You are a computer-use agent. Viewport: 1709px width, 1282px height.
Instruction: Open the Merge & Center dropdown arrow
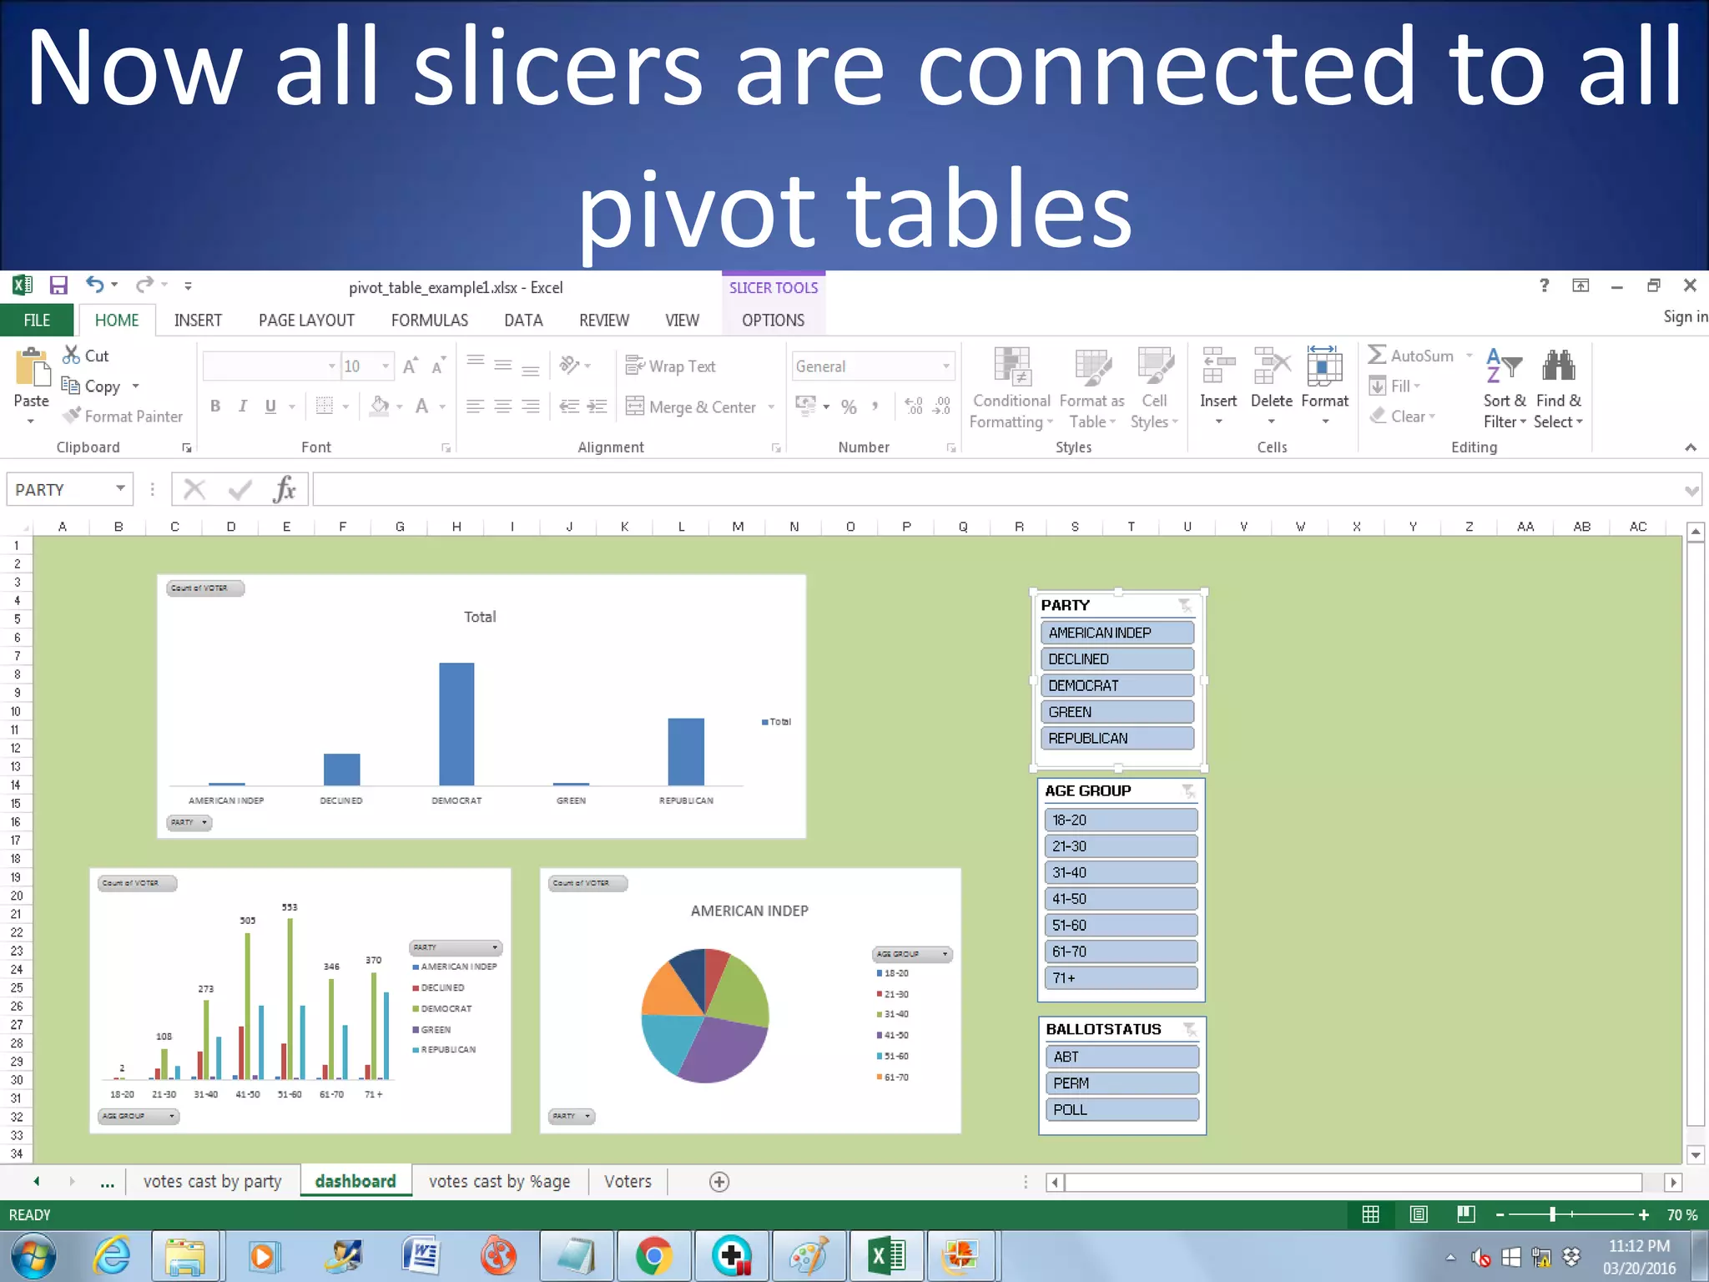[771, 406]
